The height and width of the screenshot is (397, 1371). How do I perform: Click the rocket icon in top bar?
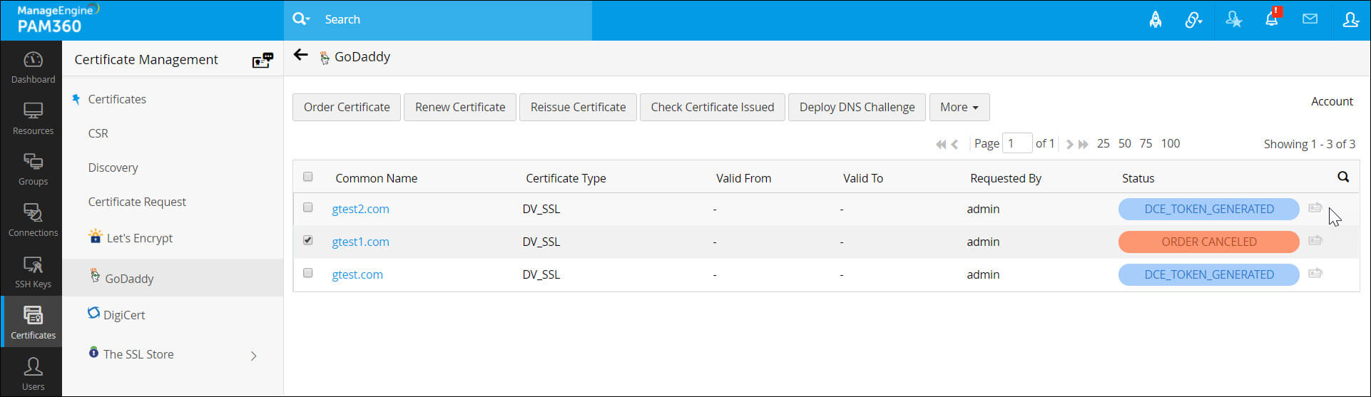click(1155, 20)
